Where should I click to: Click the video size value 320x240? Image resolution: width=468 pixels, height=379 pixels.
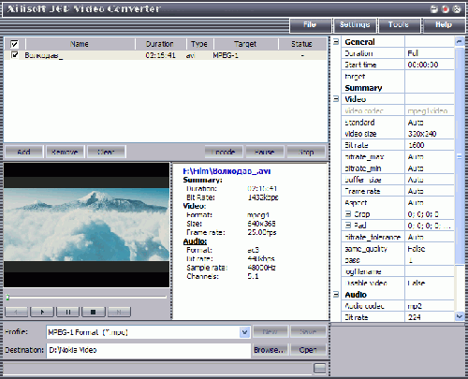(429, 134)
